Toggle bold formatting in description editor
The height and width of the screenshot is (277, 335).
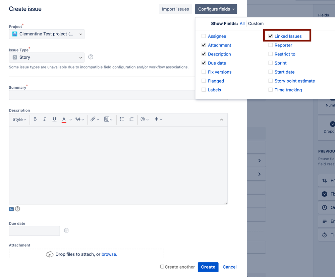pos(35,119)
